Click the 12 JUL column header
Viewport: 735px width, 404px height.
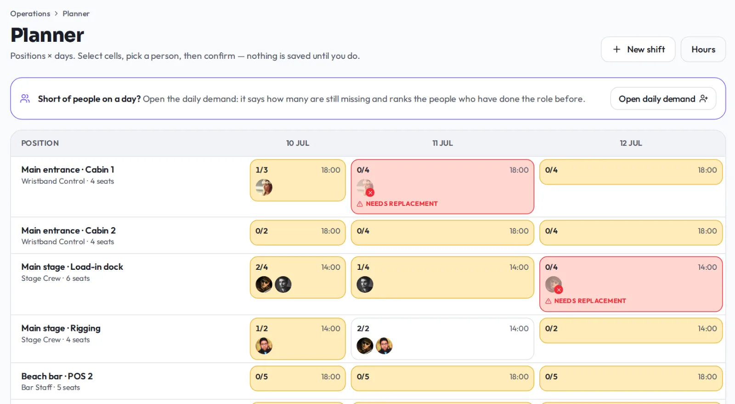click(631, 143)
